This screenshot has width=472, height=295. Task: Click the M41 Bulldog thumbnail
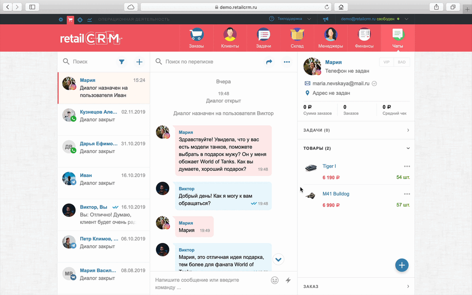pos(311,195)
